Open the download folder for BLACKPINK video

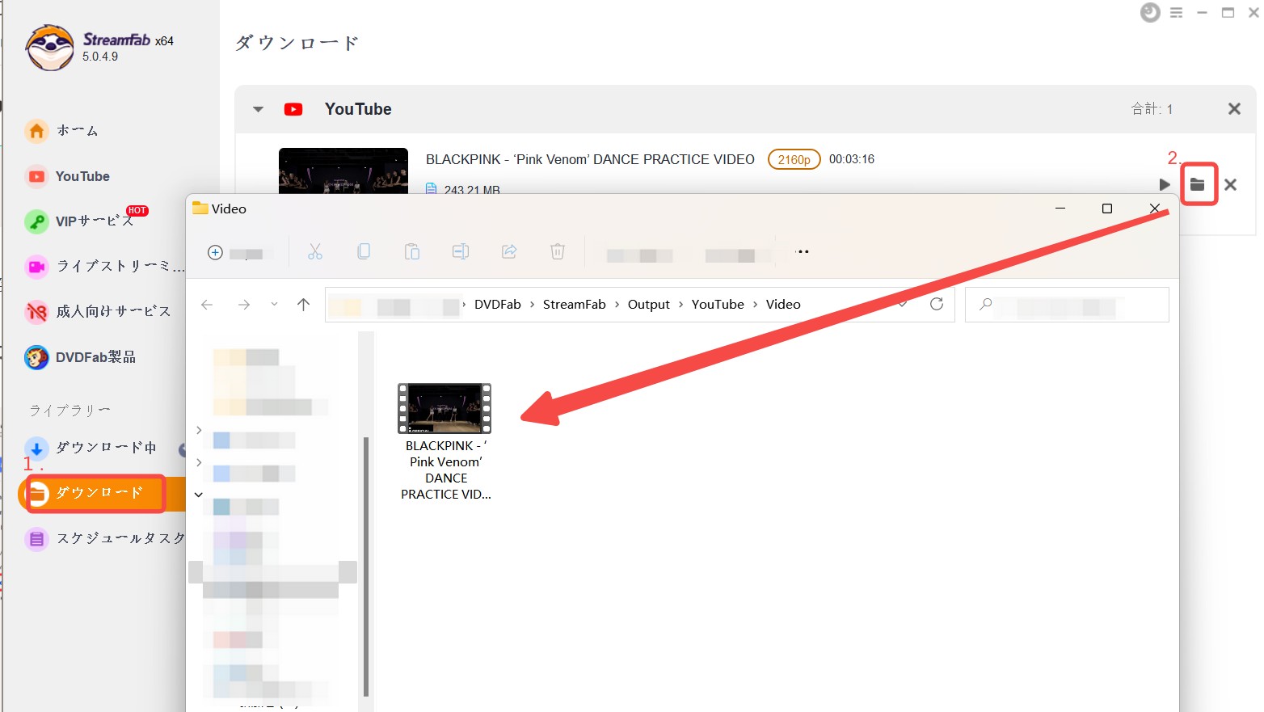point(1198,184)
